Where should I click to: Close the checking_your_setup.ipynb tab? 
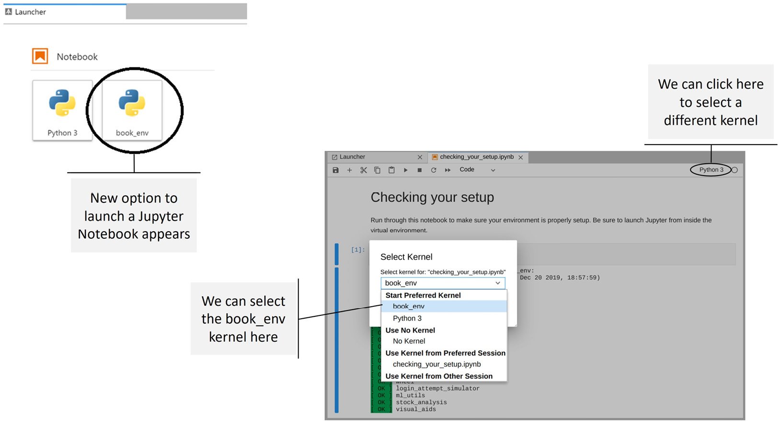pyautogui.click(x=521, y=157)
